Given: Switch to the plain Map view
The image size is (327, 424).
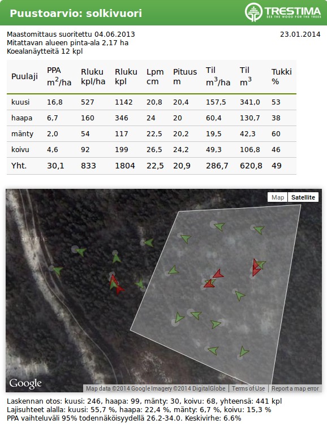Looking at the screenshot, I should point(278,197).
